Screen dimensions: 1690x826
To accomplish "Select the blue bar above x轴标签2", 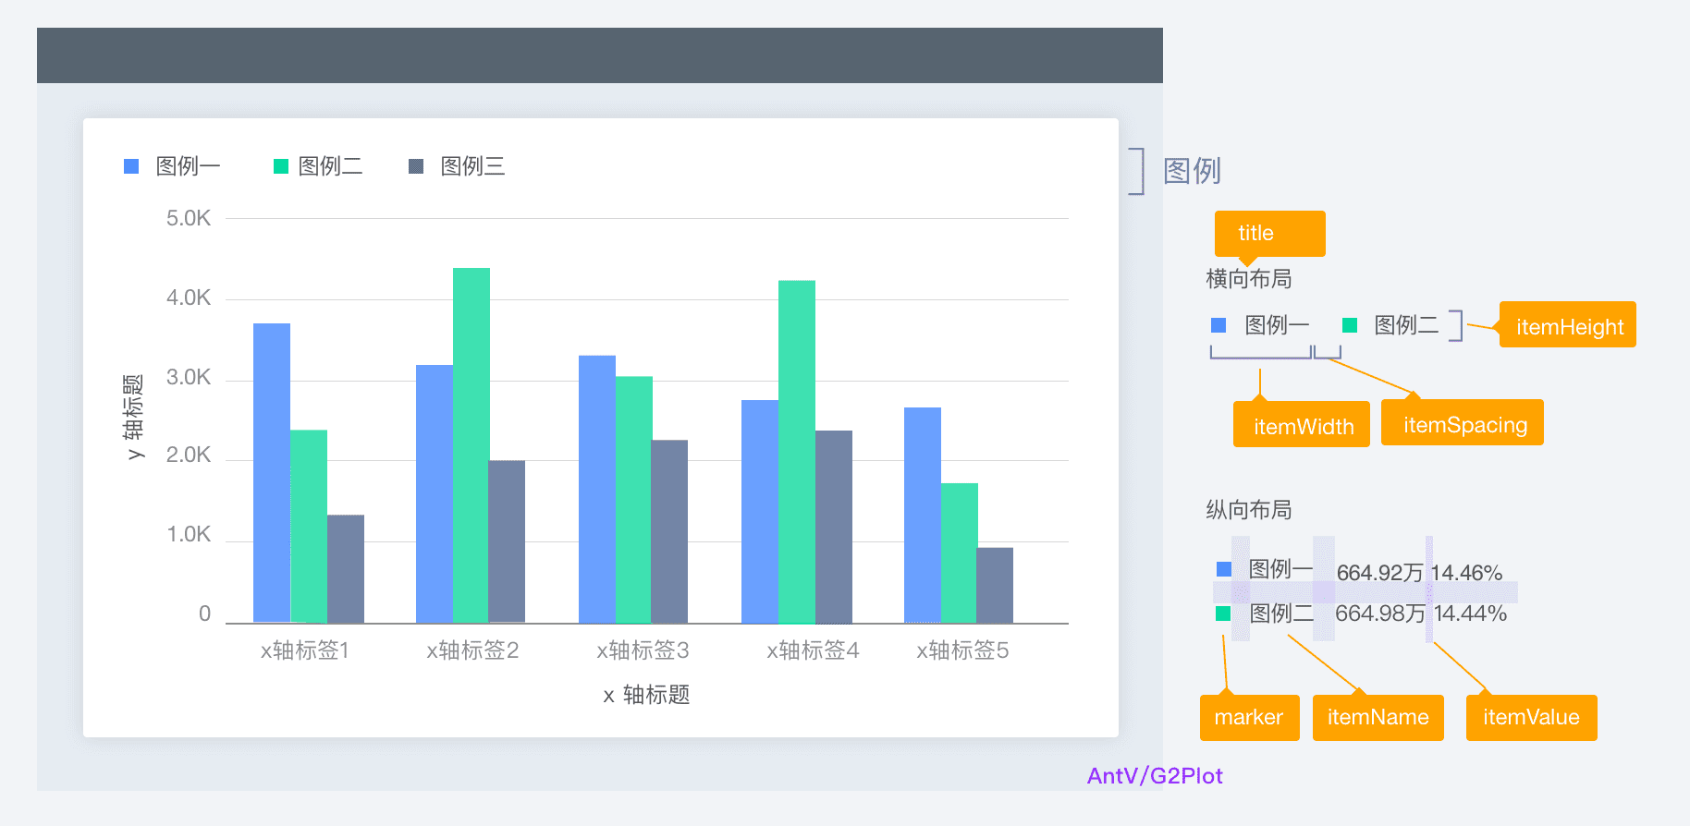I will 435,494.
